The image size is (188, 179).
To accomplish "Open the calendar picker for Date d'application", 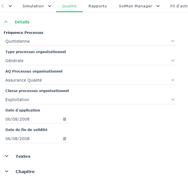I will [x=65, y=119].
